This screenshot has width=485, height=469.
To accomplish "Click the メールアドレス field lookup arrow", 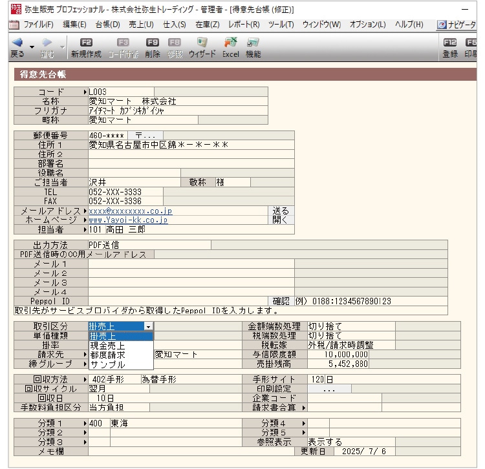I will 85,211.
